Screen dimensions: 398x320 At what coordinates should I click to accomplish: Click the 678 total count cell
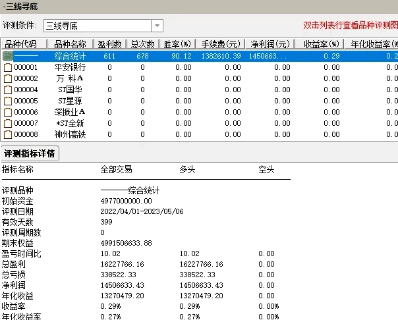(x=142, y=56)
